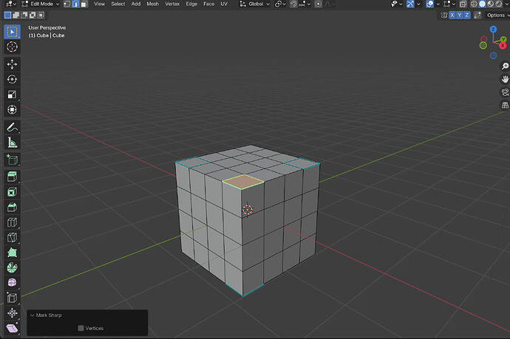510x339 pixels.
Task: Set selection mode to extend
Action: 16,16
